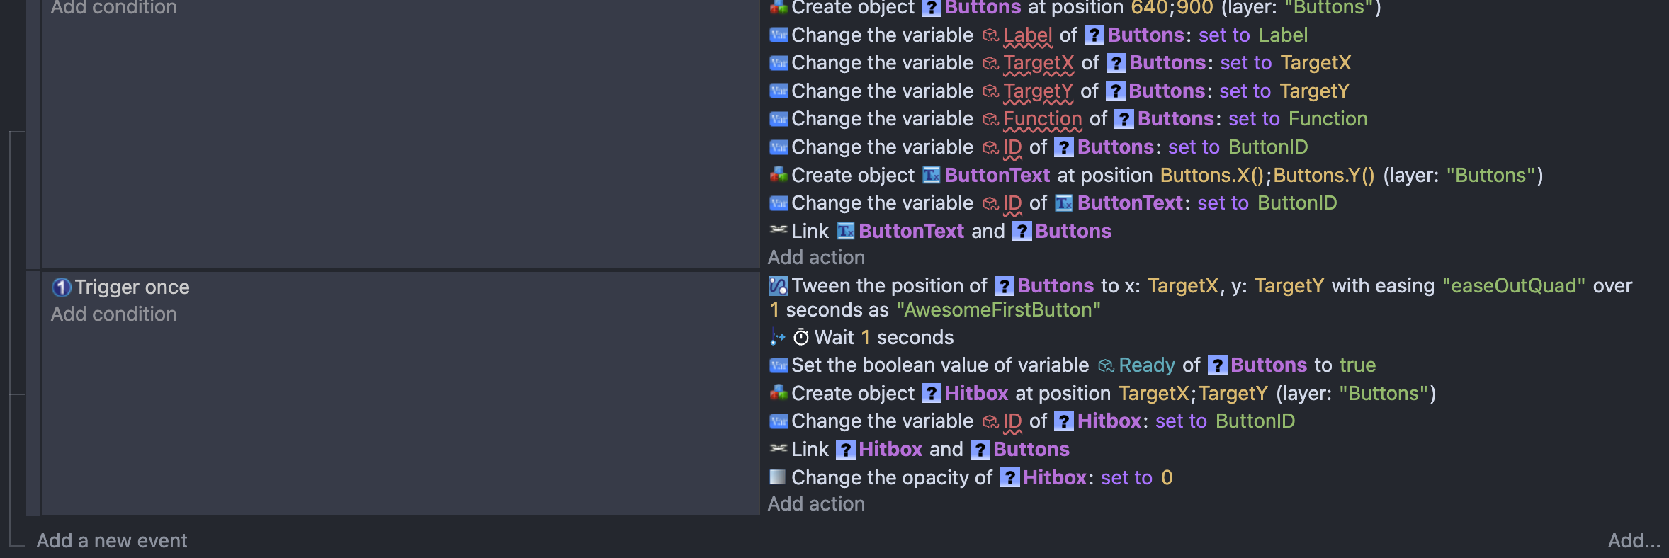Viewport: 1669px width, 558px height.
Task: Click the Trigger once condition icon
Action: [x=62, y=287]
